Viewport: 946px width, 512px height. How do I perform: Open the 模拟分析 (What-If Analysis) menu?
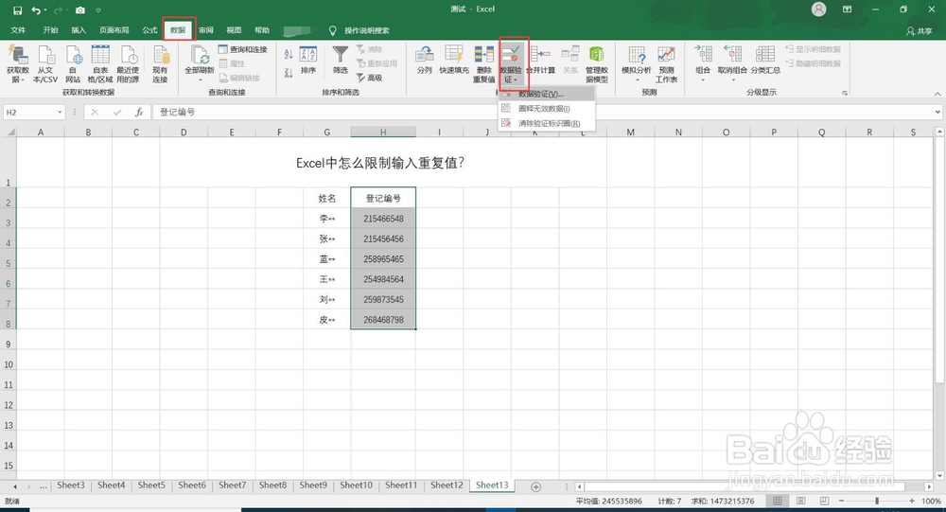coord(637,63)
